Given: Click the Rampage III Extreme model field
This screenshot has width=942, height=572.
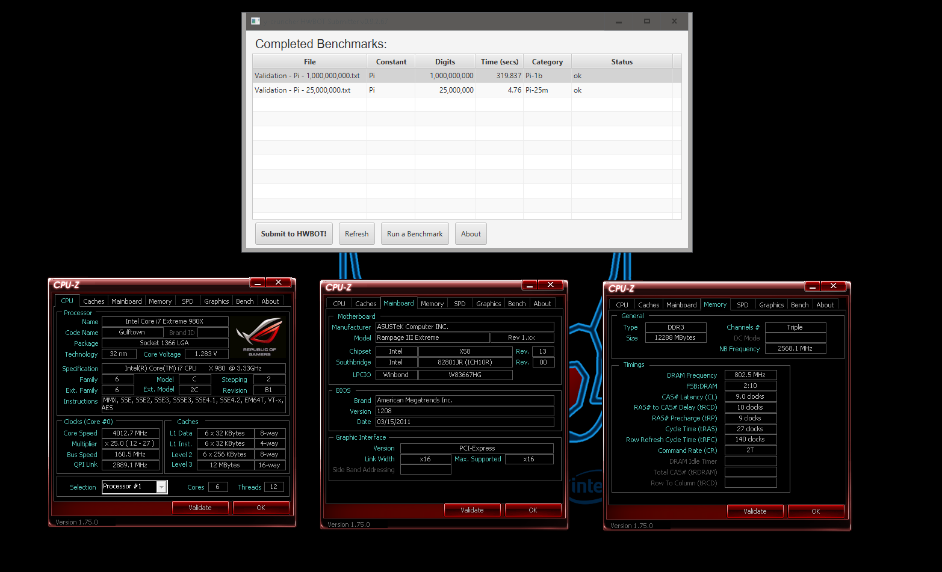Looking at the screenshot, I should click(432, 338).
